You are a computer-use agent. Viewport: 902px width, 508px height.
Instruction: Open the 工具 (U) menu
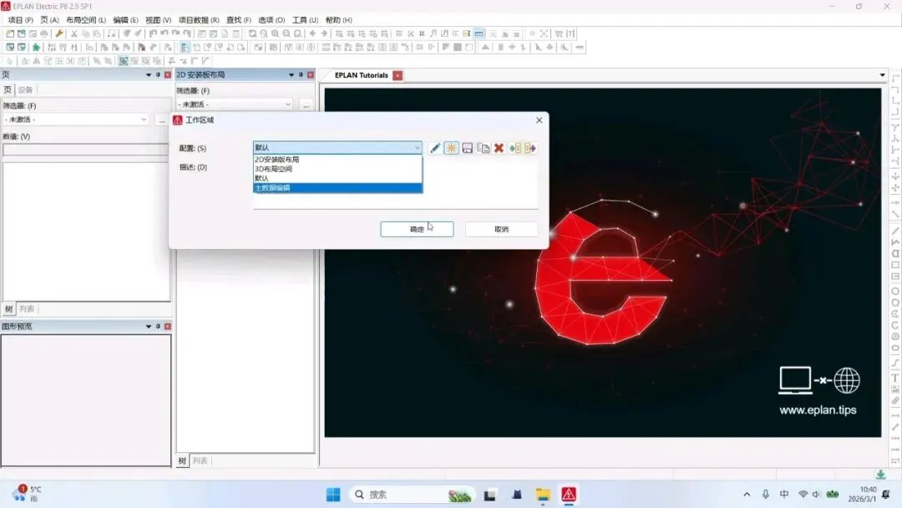pyautogui.click(x=305, y=20)
